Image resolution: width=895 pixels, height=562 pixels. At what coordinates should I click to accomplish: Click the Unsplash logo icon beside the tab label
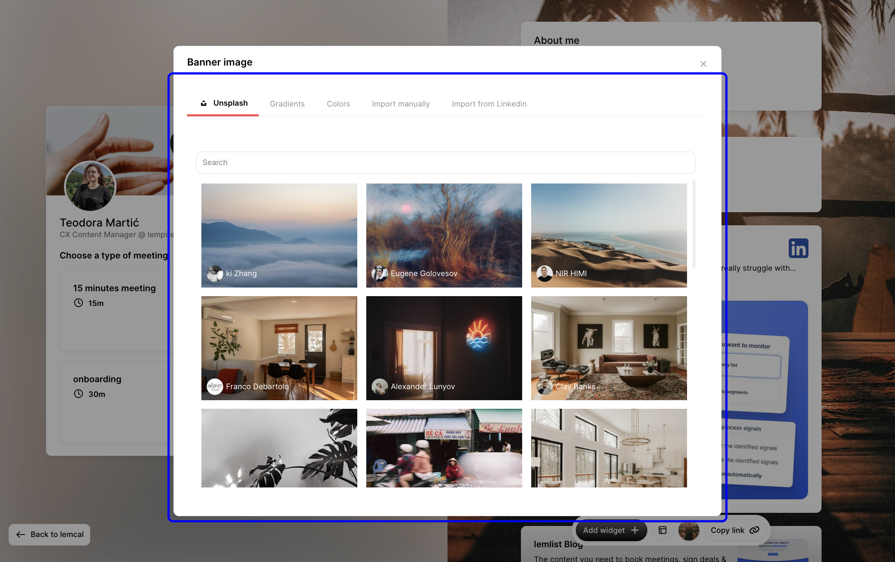click(x=204, y=103)
